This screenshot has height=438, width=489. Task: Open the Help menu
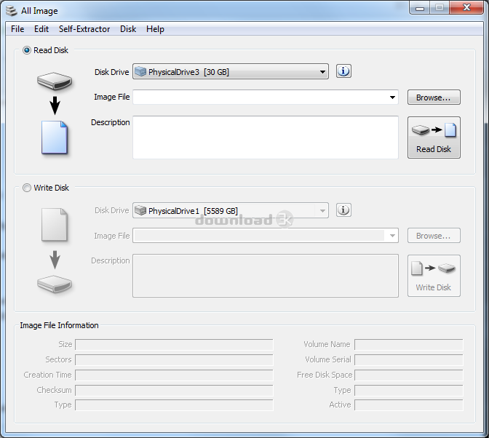155,29
